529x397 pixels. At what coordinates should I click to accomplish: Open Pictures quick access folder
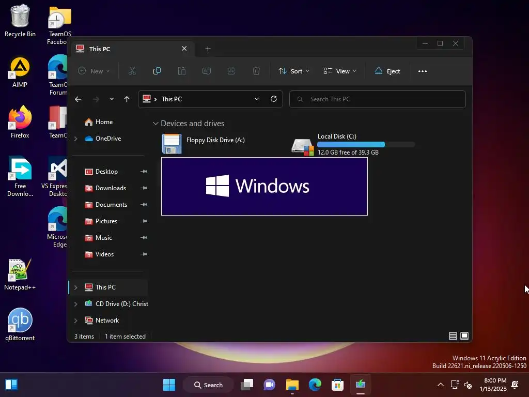(x=101, y=221)
